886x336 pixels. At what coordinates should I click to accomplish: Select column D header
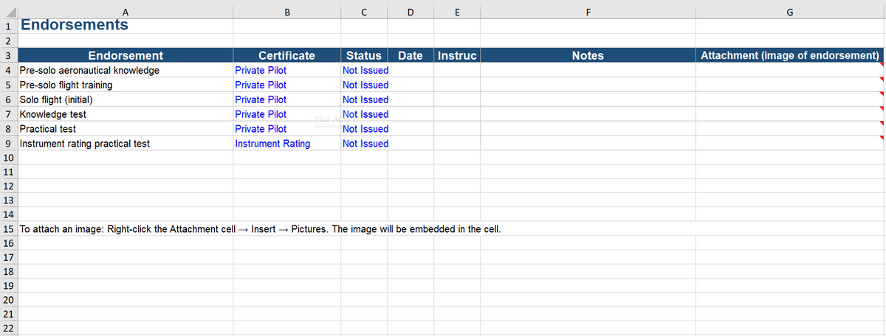coord(411,11)
